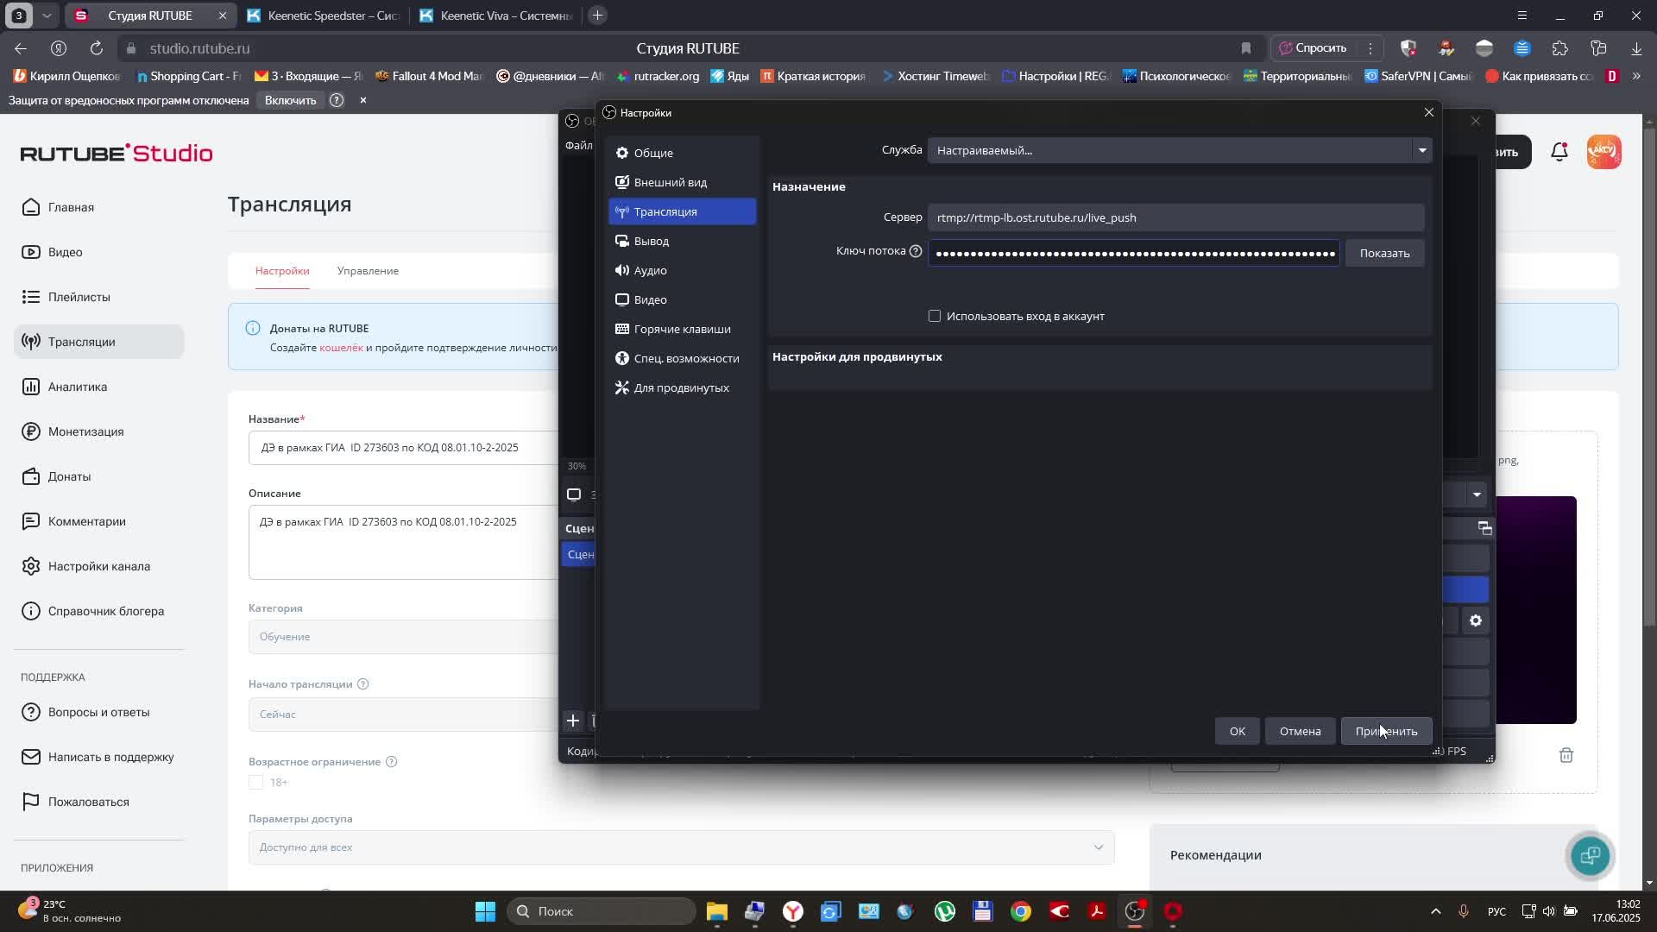Open the Общие settings section
Viewport: 1657px width, 932px height.
tap(682, 153)
